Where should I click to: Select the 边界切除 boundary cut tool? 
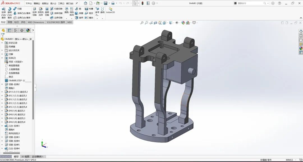pos(56,18)
